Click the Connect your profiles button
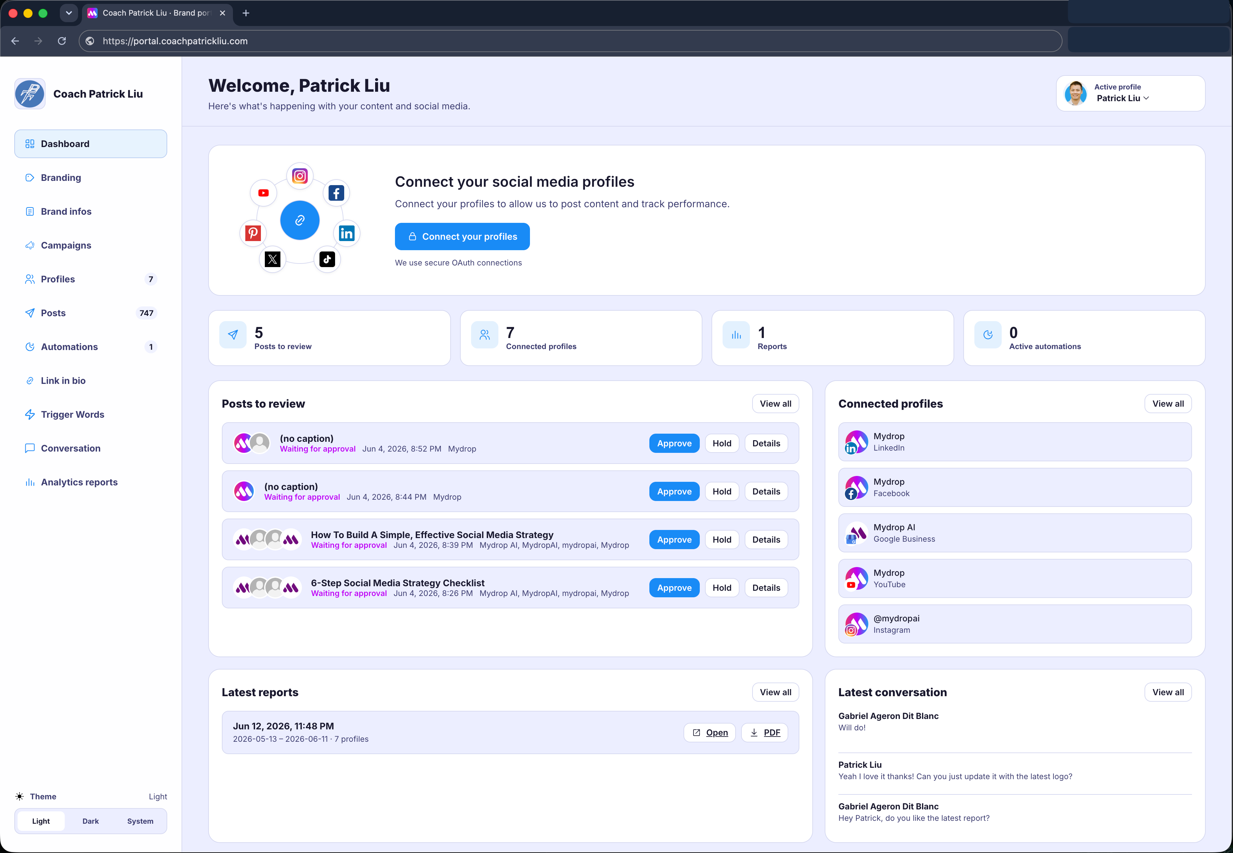 462,236
